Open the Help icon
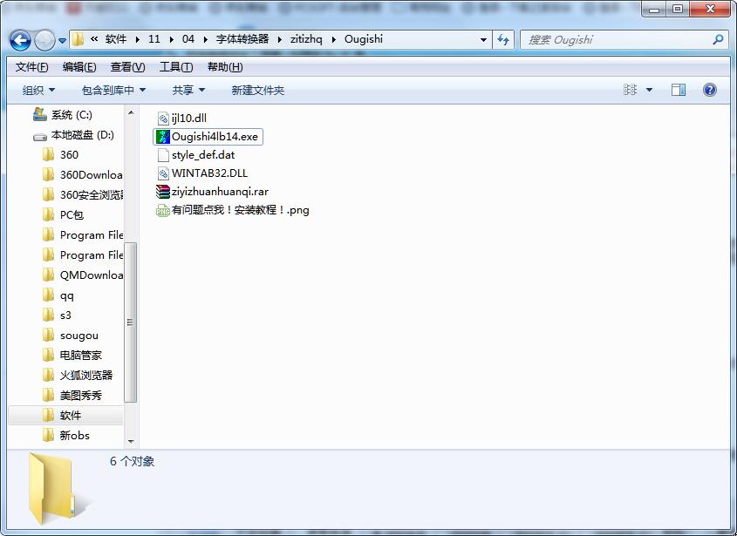This screenshot has width=737, height=536. 710,90
